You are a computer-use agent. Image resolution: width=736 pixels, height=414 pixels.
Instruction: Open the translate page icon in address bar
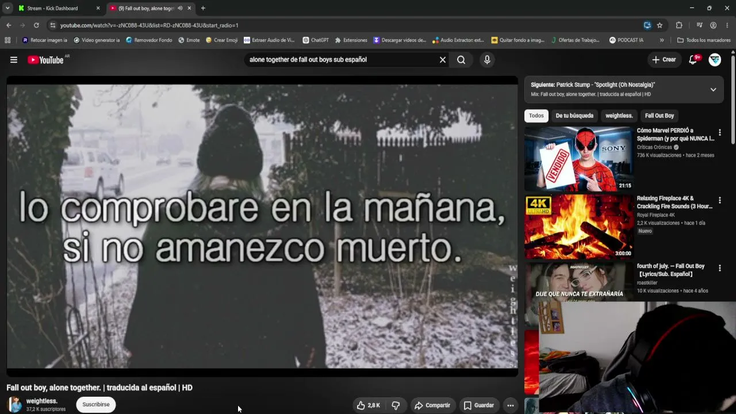click(x=647, y=25)
